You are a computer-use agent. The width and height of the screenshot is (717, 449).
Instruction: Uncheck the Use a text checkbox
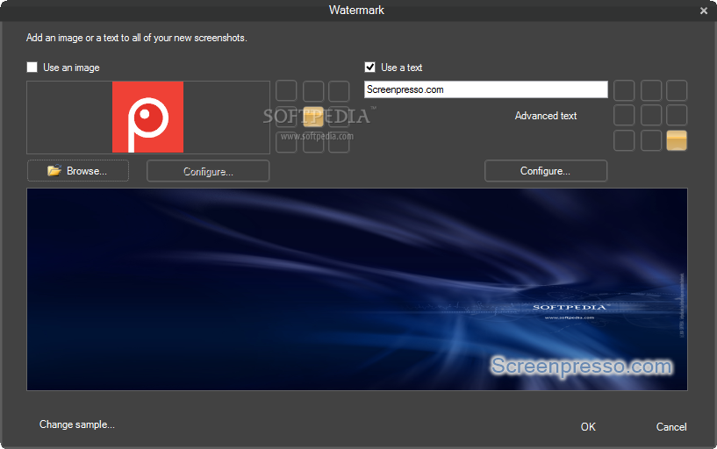pyautogui.click(x=370, y=68)
